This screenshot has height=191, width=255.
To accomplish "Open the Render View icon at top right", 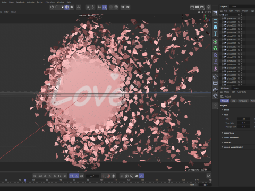I will [x=192, y=7].
